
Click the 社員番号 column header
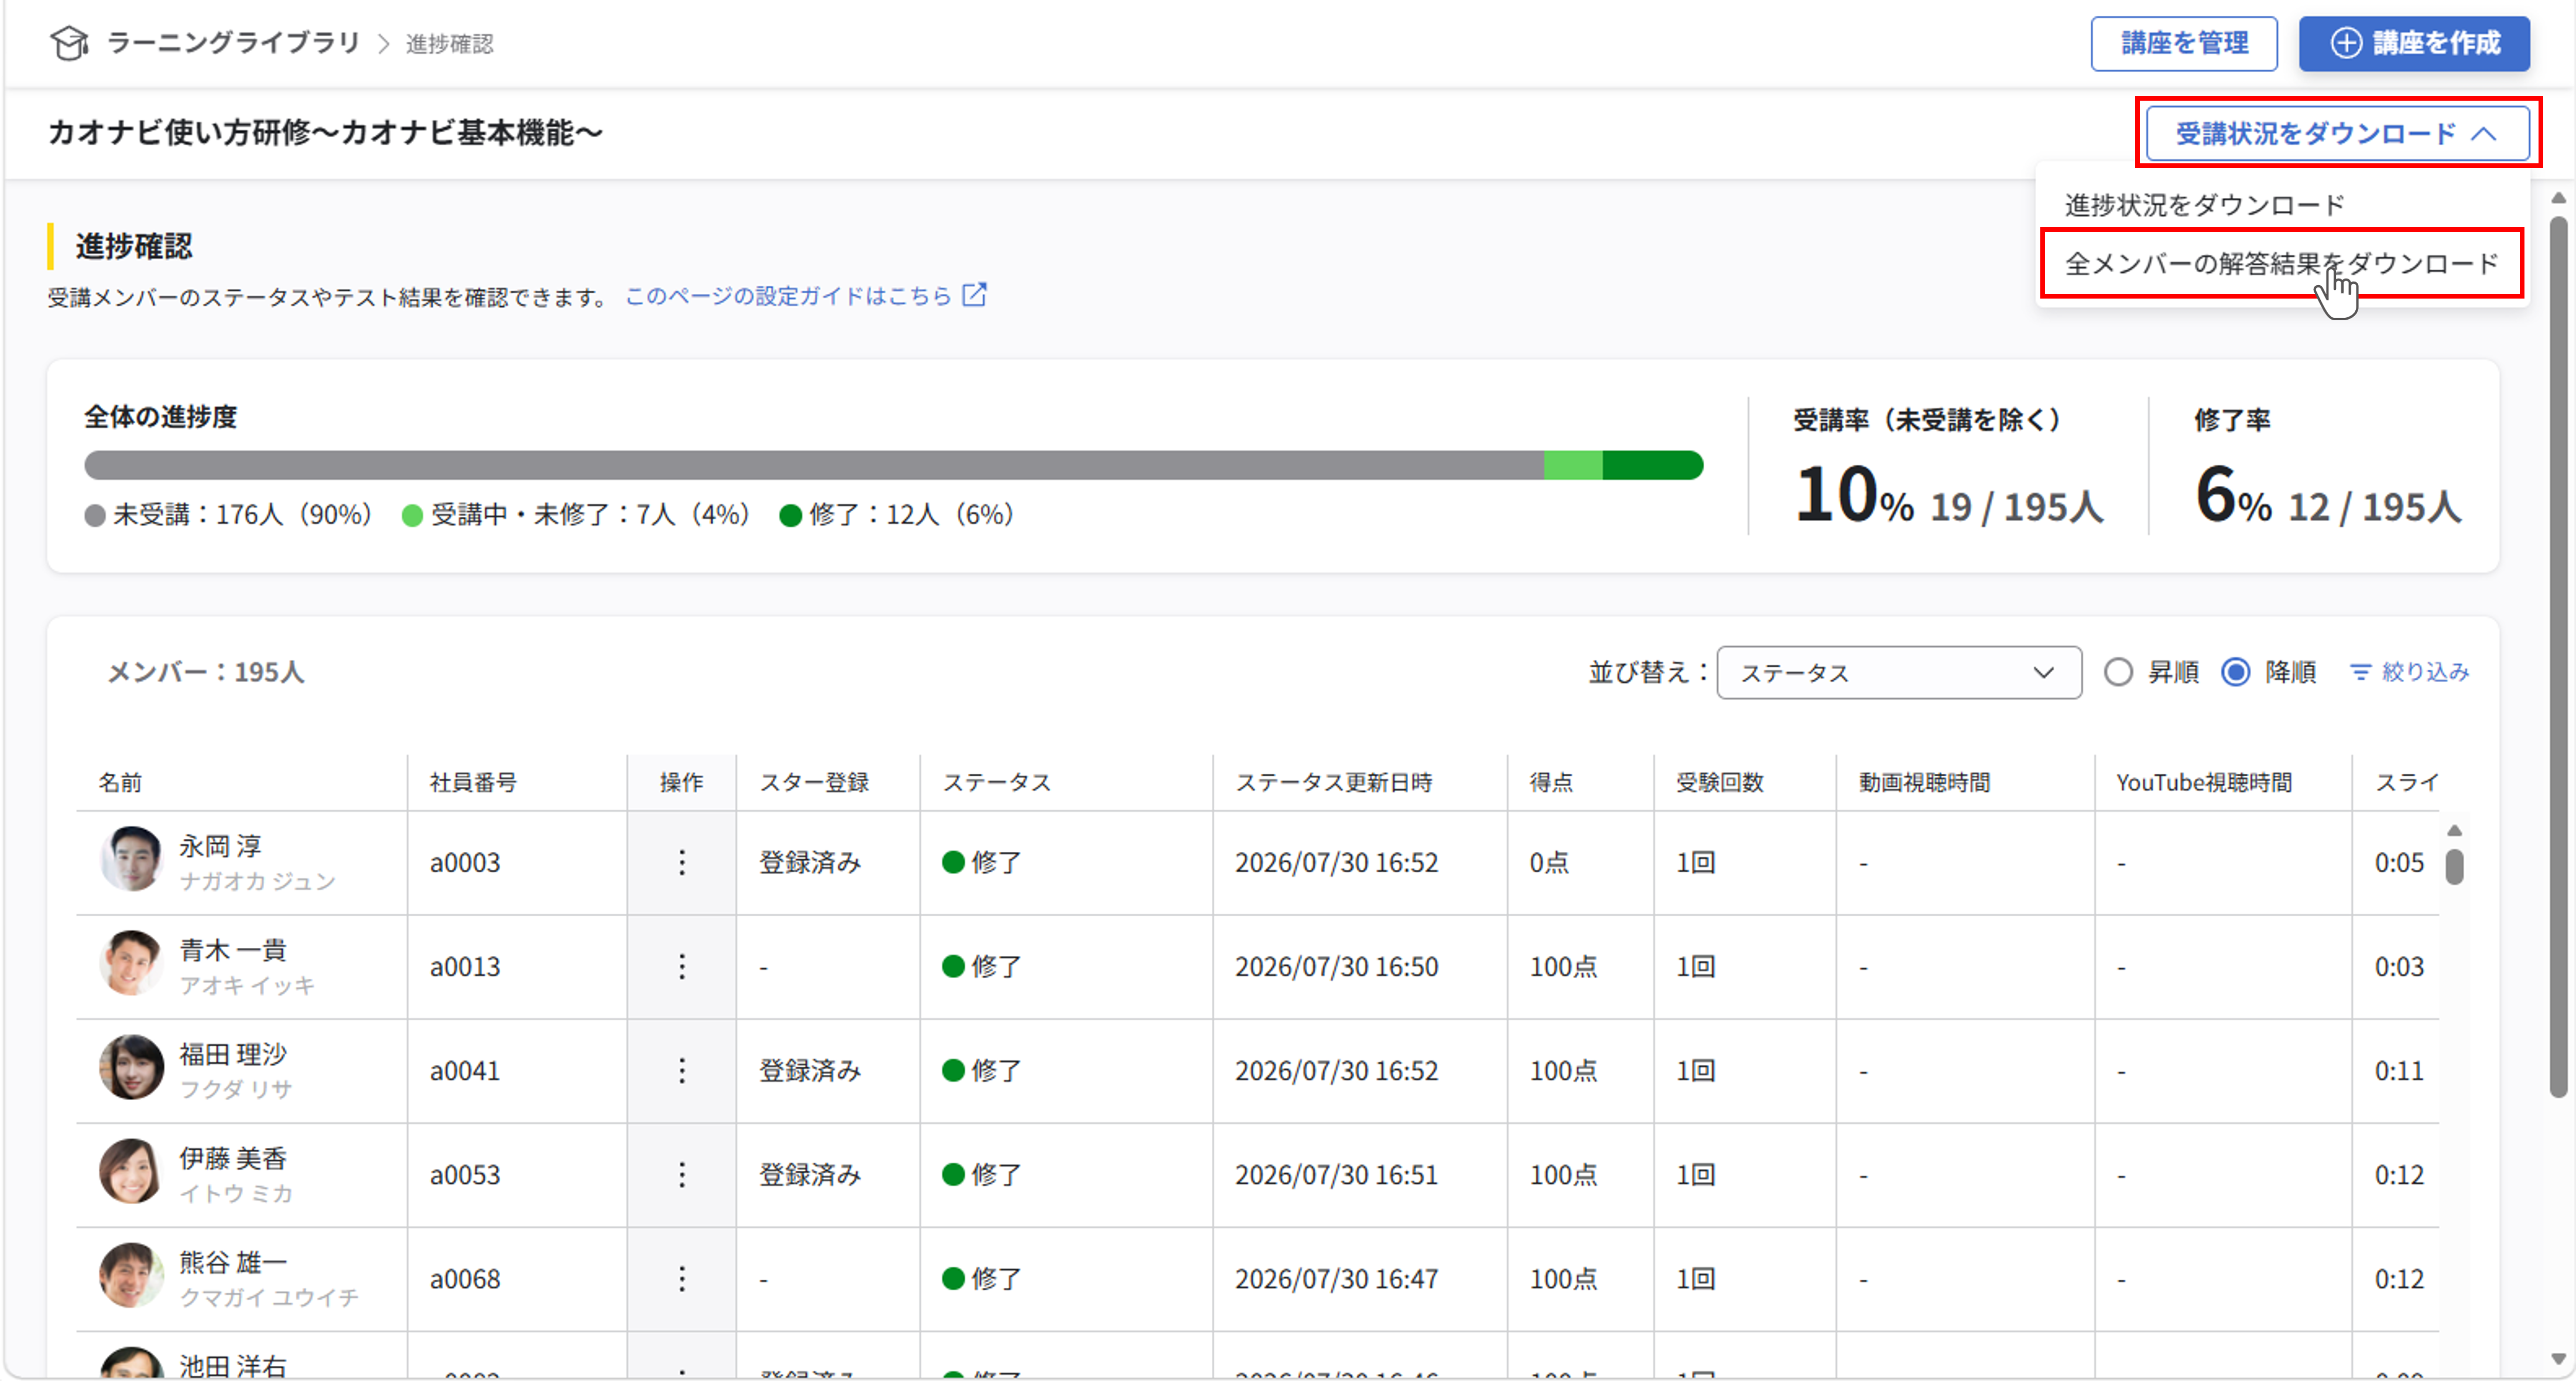pos(473,782)
